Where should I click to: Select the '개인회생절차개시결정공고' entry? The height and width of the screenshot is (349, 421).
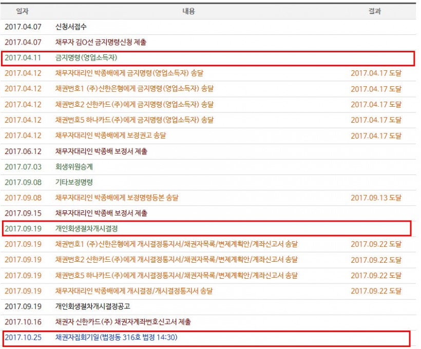[92, 306]
